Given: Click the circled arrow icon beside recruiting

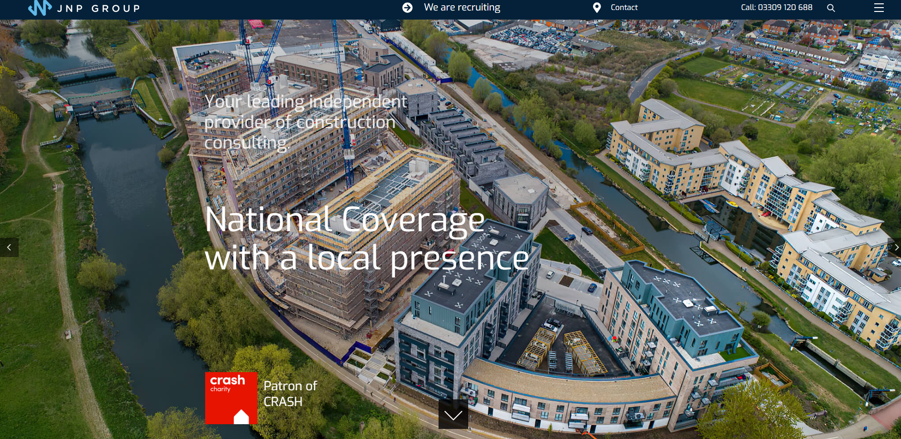Looking at the screenshot, I should pos(407,8).
